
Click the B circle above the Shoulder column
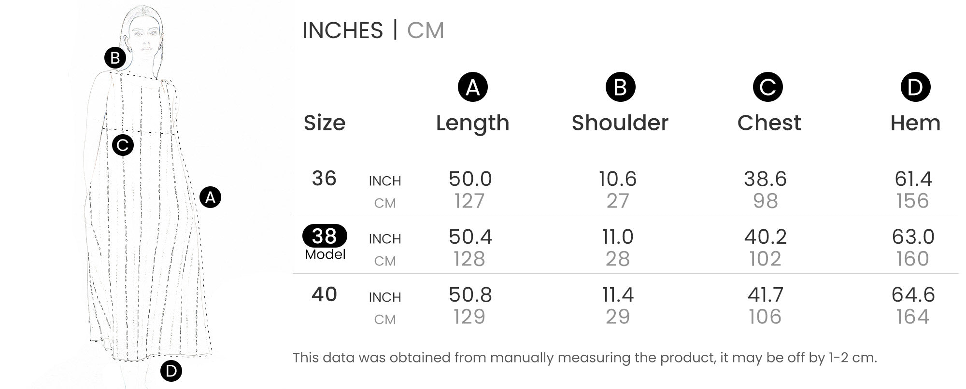click(x=620, y=87)
